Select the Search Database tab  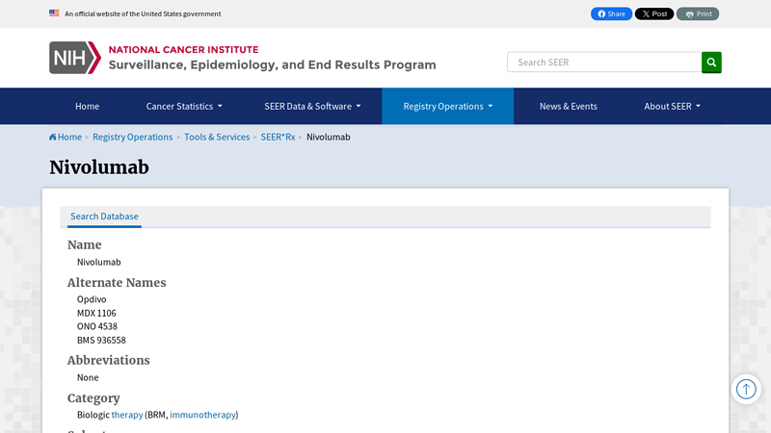point(104,216)
